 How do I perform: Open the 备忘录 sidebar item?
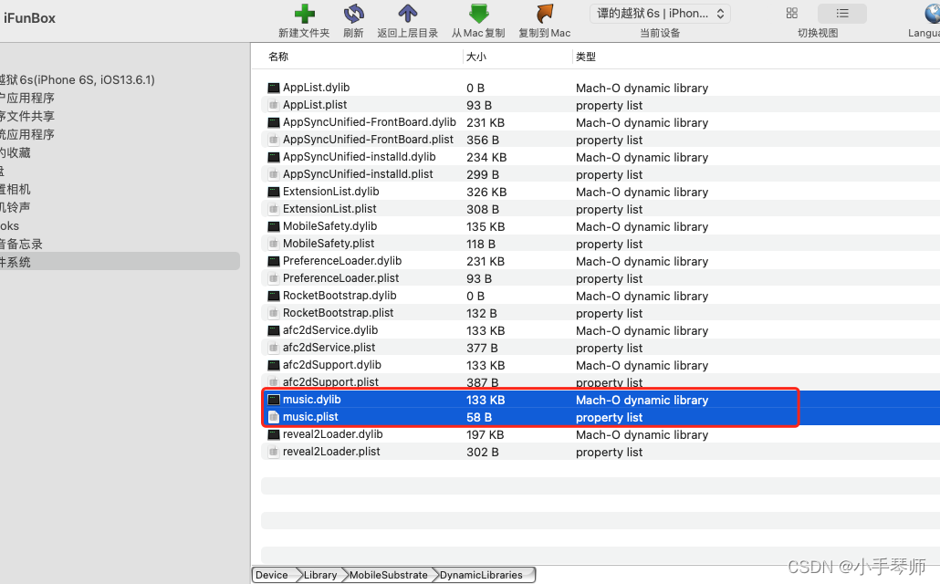pyautogui.click(x=21, y=244)
